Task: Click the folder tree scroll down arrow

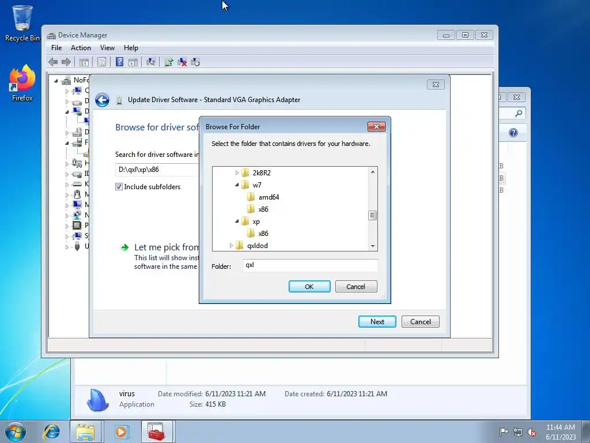Action: pos(373,246)
